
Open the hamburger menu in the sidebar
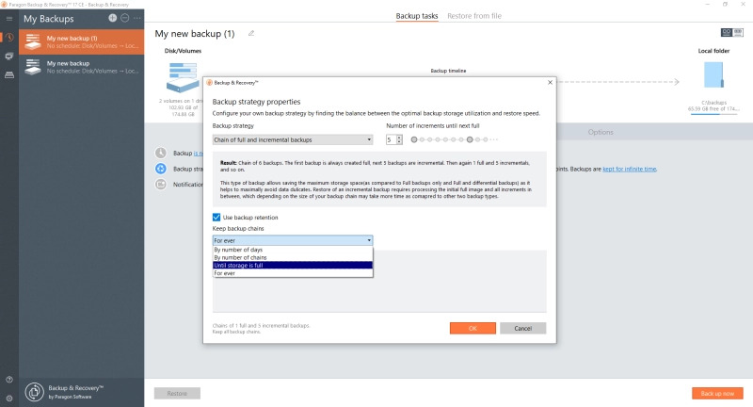point(9,19)
